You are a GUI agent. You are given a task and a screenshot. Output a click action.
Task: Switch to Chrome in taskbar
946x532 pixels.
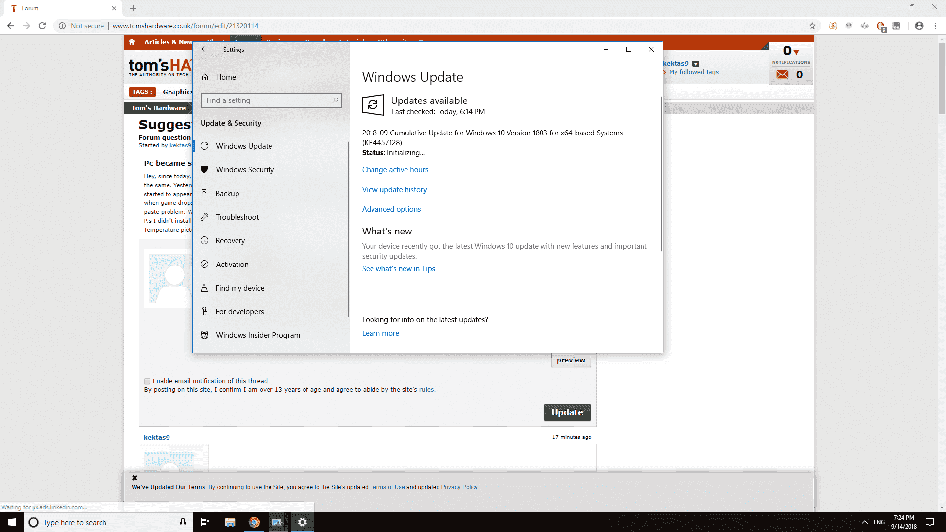pos(254,522)
